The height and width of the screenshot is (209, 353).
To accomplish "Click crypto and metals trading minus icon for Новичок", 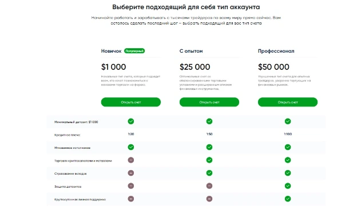I will [x=131, y=160].
